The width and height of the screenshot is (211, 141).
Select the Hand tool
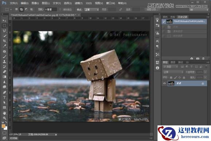4,113
